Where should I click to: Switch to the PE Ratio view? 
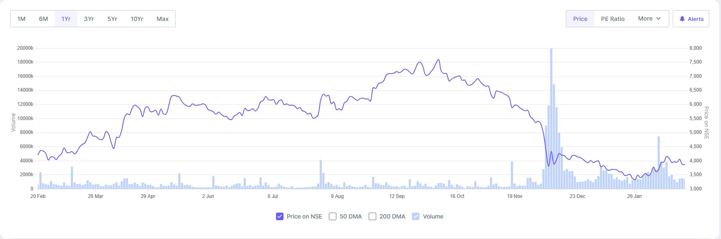click(x=612, y=19)
